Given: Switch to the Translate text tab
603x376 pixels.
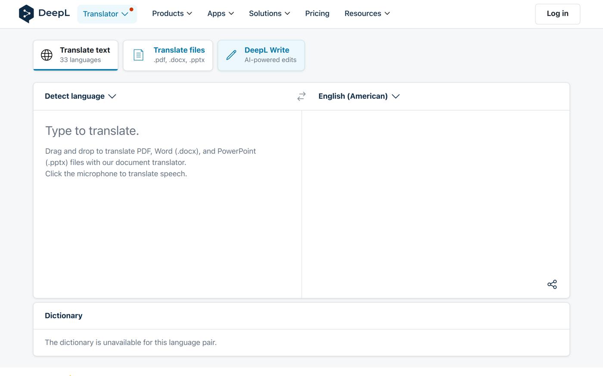Looking at the screenshot, I should pyautogui.click(x=75, y=55).
